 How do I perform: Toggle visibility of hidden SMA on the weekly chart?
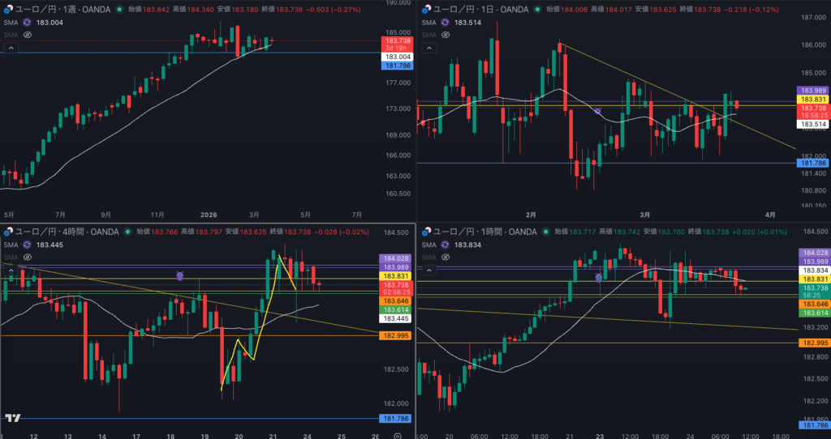tap(27, 36)
